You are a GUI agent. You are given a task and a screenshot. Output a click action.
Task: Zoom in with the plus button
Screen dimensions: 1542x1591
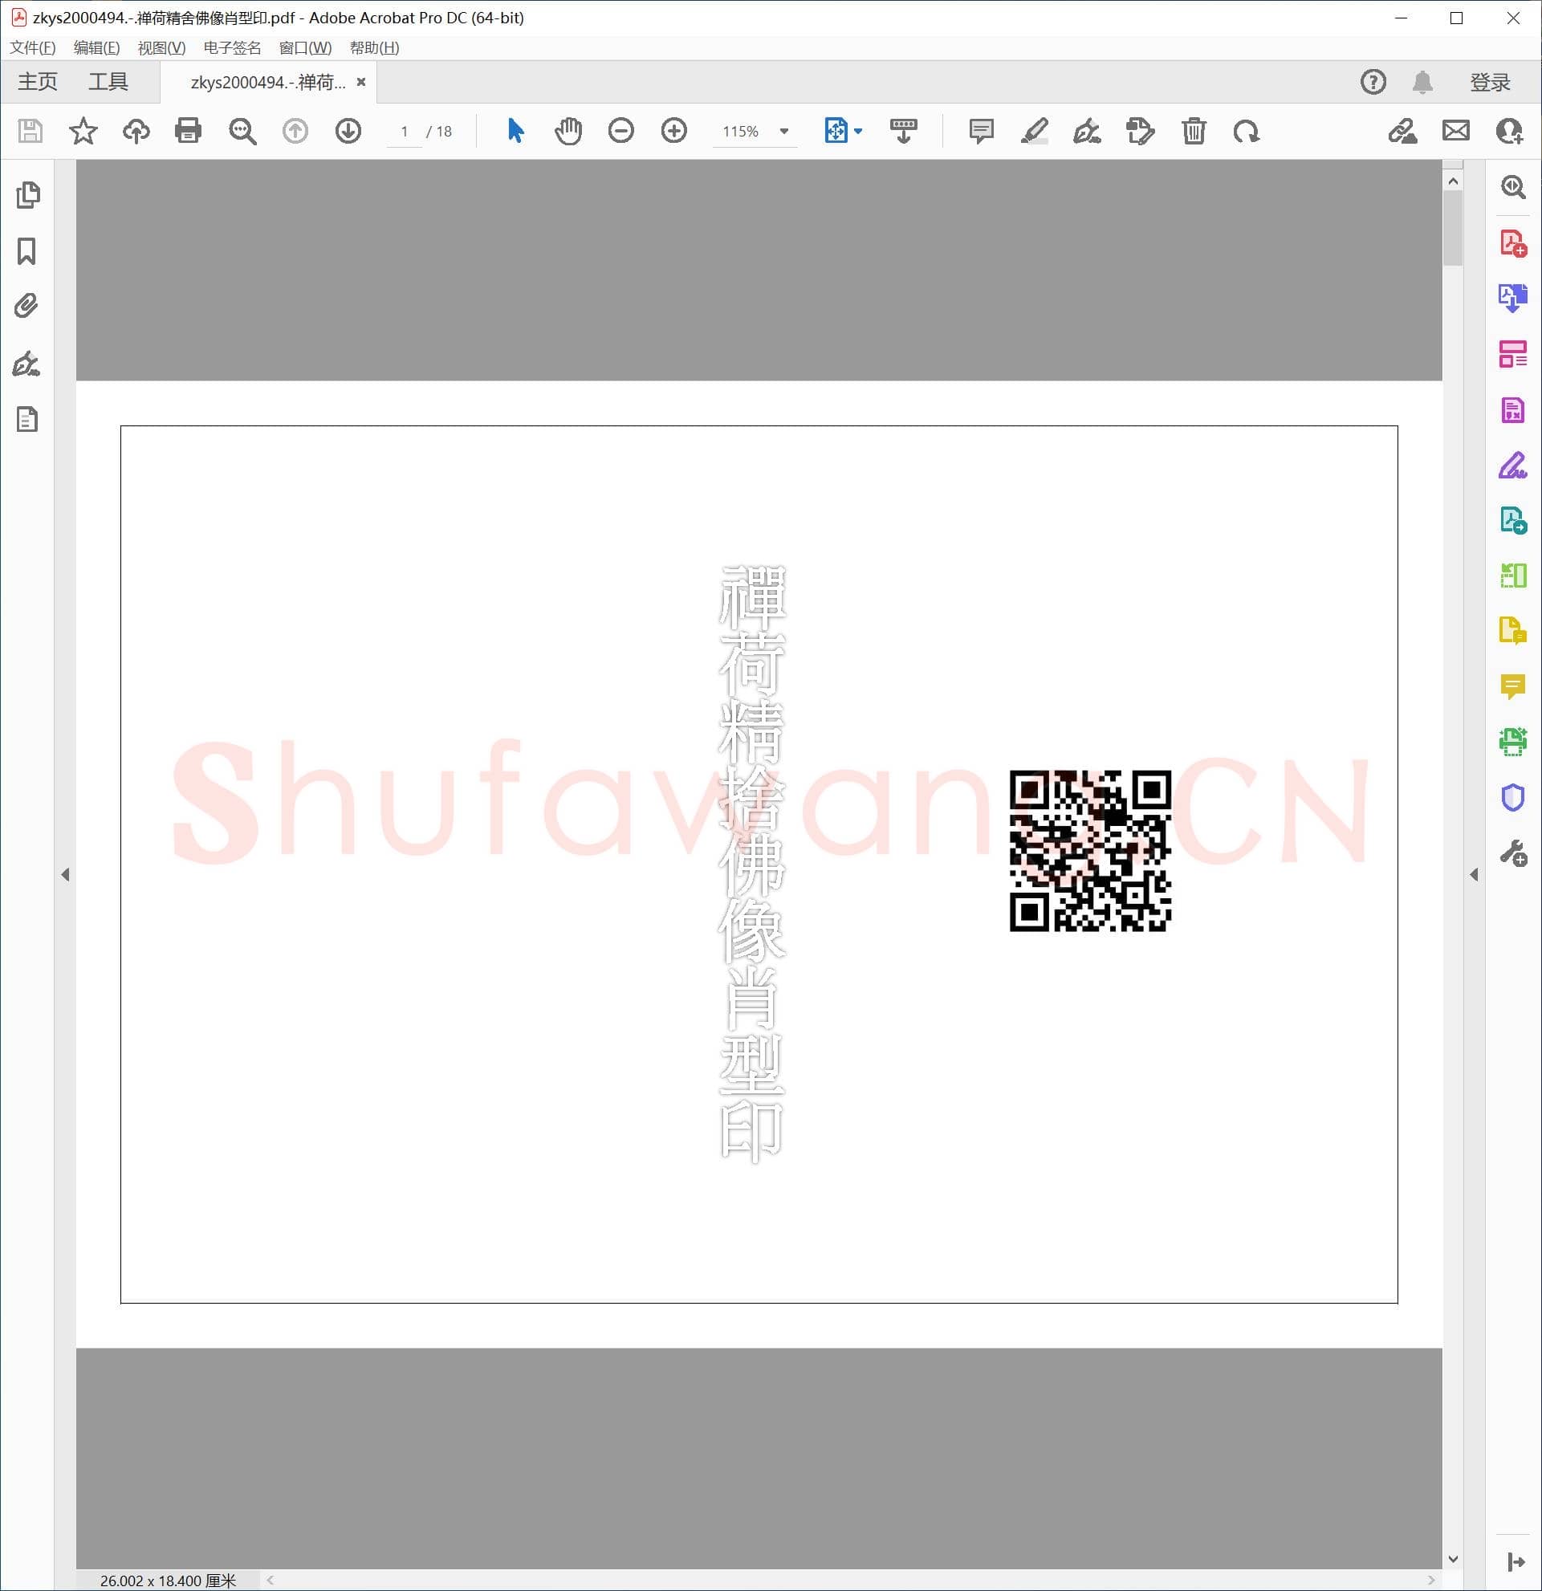click(673, 131)
